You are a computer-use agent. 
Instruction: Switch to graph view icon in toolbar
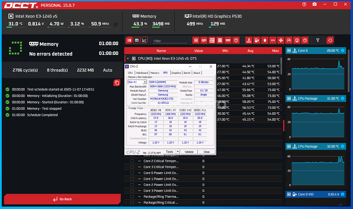click(144, 40)
